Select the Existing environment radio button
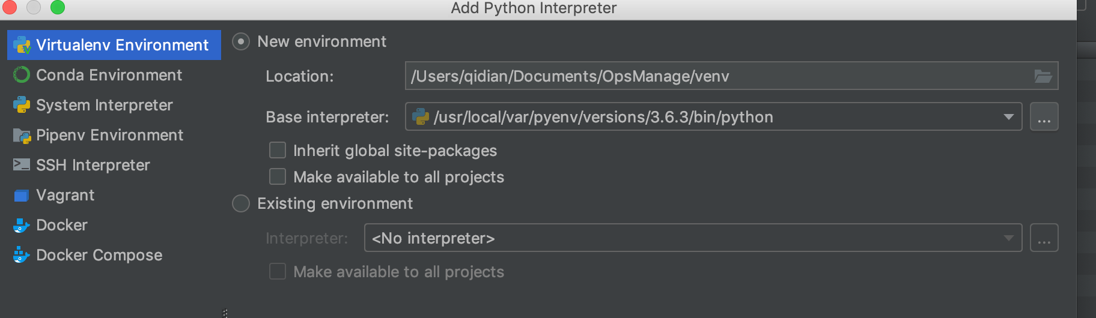Screen dimensions: 1096x318 point(241,203)
